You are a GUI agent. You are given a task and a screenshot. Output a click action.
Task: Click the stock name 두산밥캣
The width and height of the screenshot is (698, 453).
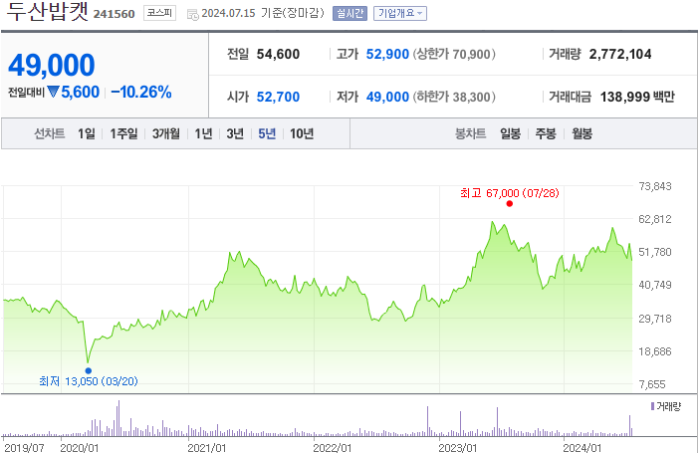point(47,12)
